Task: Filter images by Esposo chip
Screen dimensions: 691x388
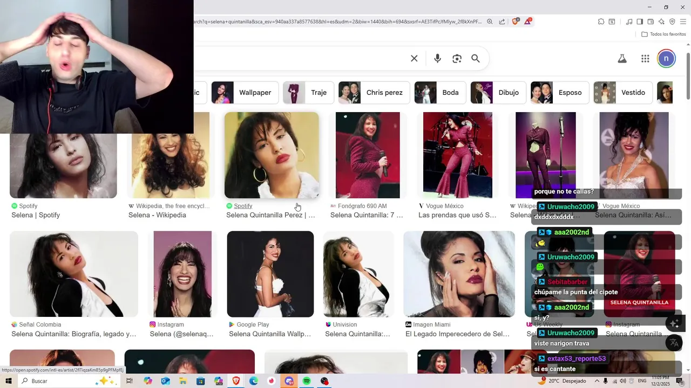Action: [560, 93]
